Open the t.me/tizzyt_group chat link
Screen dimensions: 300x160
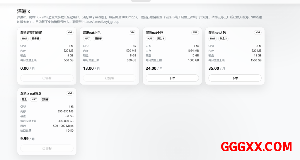(x=101, y=22)
